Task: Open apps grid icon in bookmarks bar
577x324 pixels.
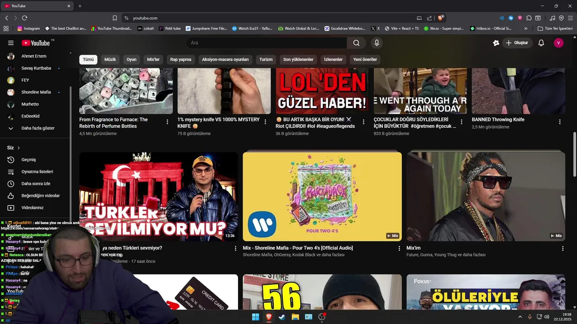Action: click(x=6, y=28)
